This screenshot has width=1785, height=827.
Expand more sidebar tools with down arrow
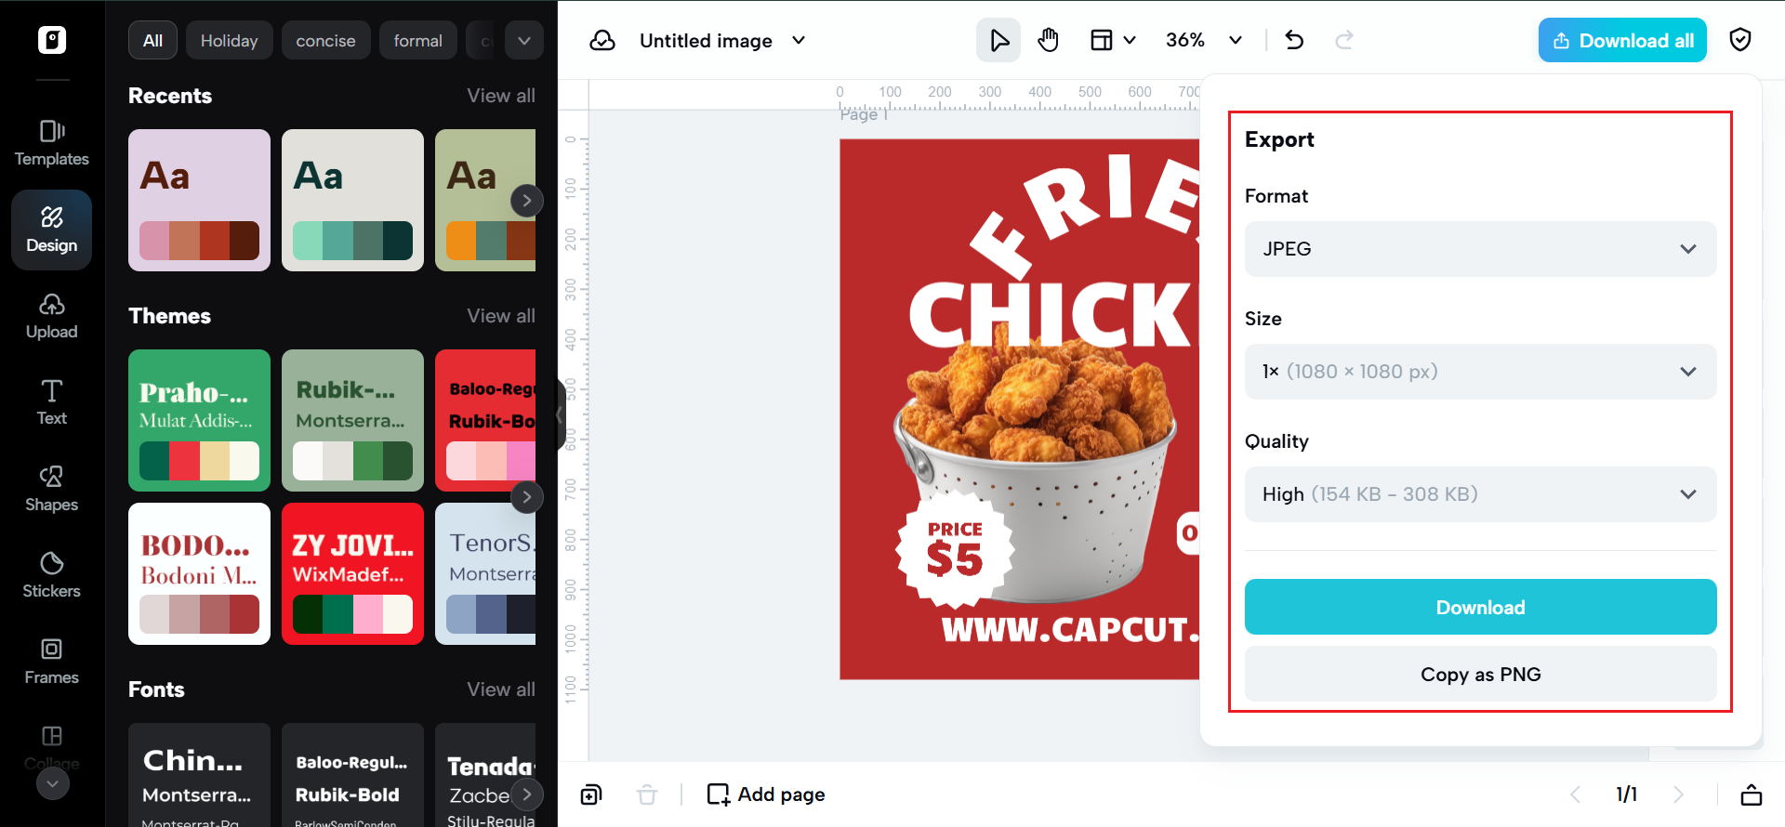(52, 784)
